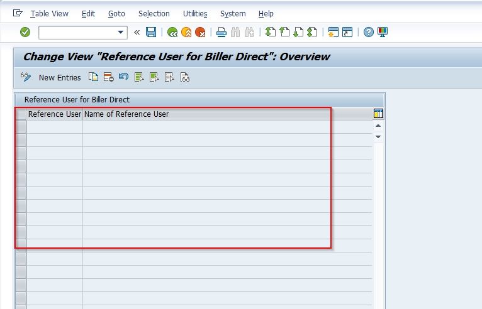Click the Find binoculars icon
Viewport: 482px width, 309px height.
click(x=235, y=32)
